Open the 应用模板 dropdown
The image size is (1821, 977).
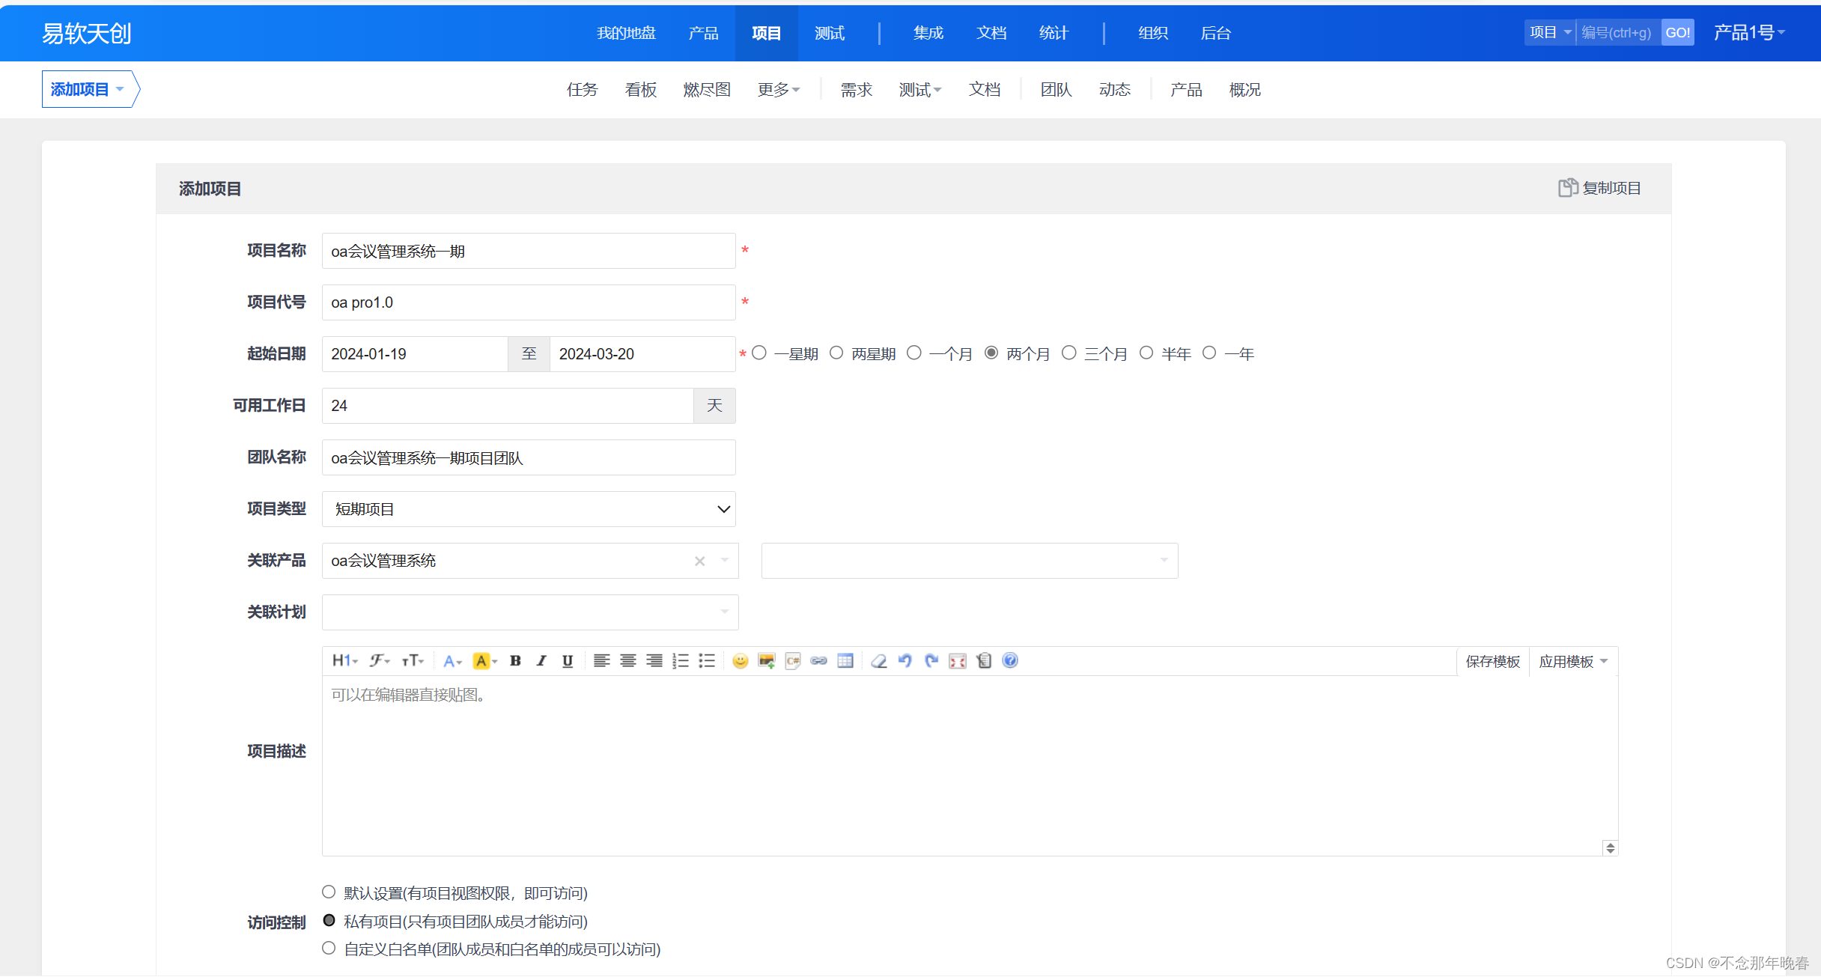[1572, 661]
